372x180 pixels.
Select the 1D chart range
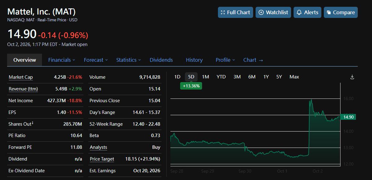coord(177,77)
